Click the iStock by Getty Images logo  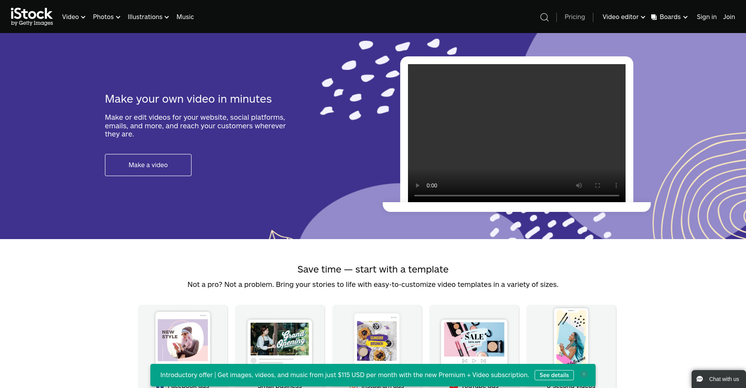click(x=32, y=17)
